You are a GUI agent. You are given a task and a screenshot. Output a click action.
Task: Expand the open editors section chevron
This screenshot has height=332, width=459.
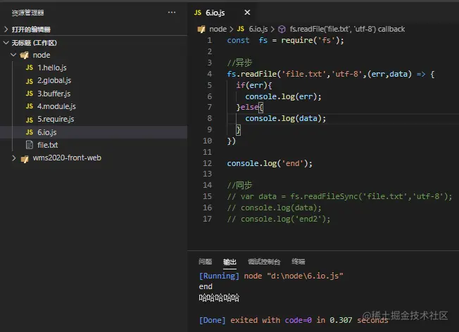[6, 29]
